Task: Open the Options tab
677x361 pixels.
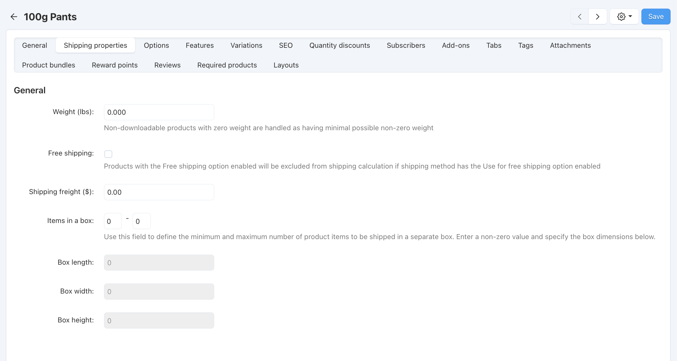Action: (x=156, y=45)
